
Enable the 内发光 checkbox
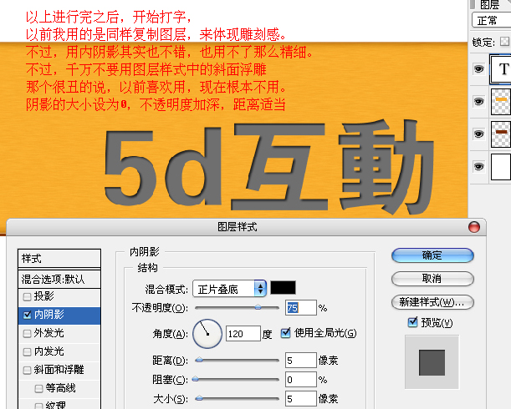point(28,351)
